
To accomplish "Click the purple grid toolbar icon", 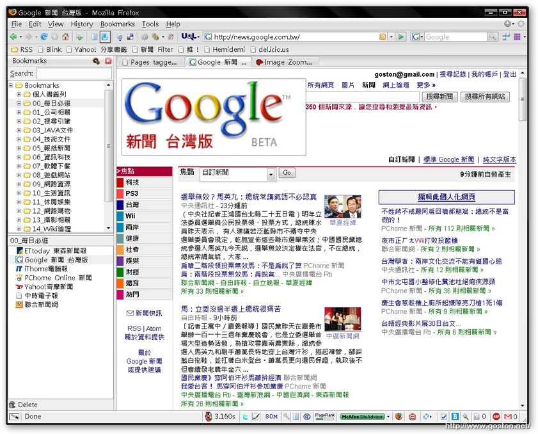I will (x=517, y=36).
